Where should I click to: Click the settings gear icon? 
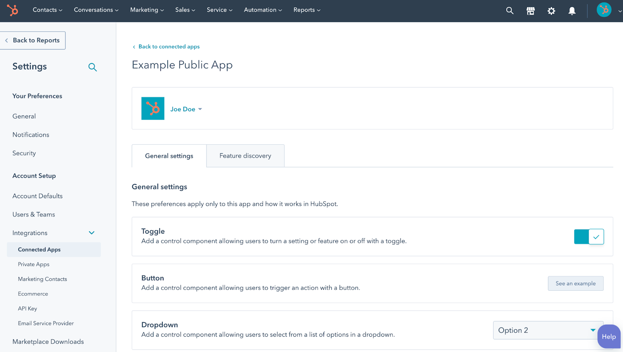(x=551, y=11)
